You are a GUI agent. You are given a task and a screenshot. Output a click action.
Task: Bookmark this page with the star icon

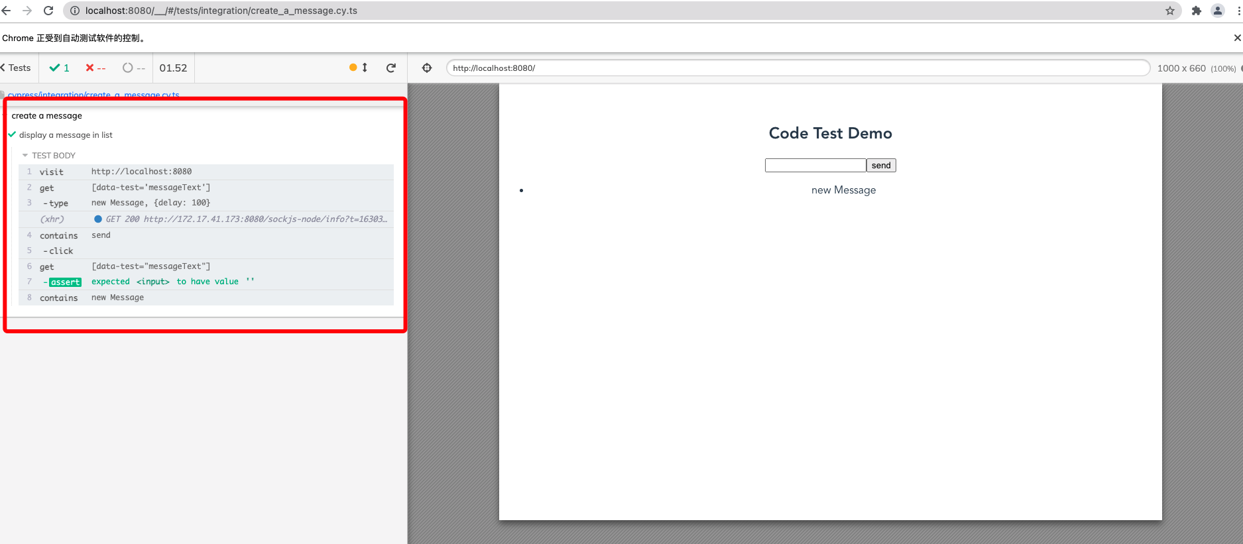tap(1170, 11)
